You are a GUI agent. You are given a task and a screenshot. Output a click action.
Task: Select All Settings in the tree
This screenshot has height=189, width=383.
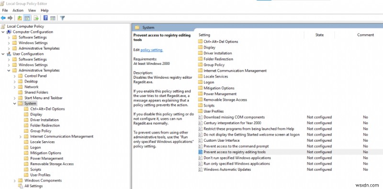tap(34, 186)
